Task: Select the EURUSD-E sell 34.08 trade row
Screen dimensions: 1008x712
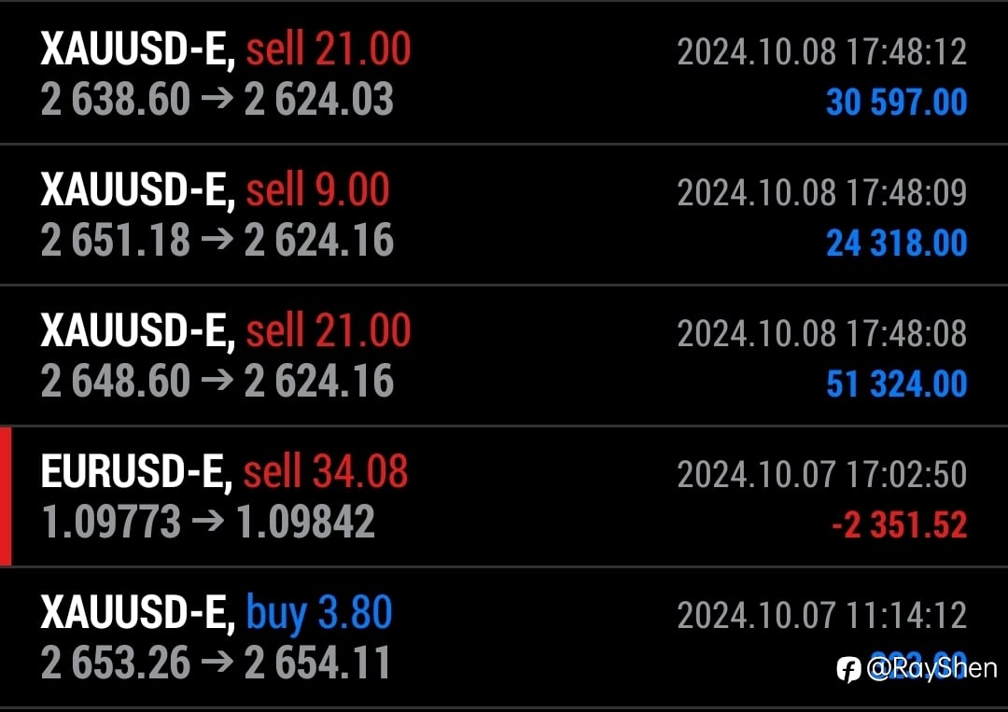Action: pos(504,496)
